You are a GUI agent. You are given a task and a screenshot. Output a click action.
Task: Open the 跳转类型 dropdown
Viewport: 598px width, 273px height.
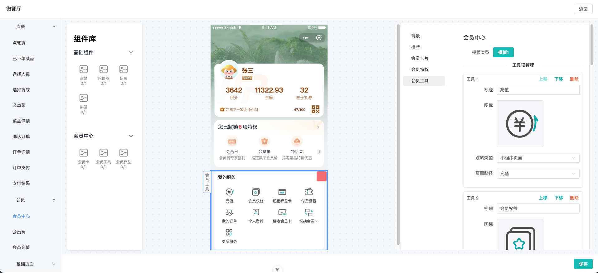538,158
